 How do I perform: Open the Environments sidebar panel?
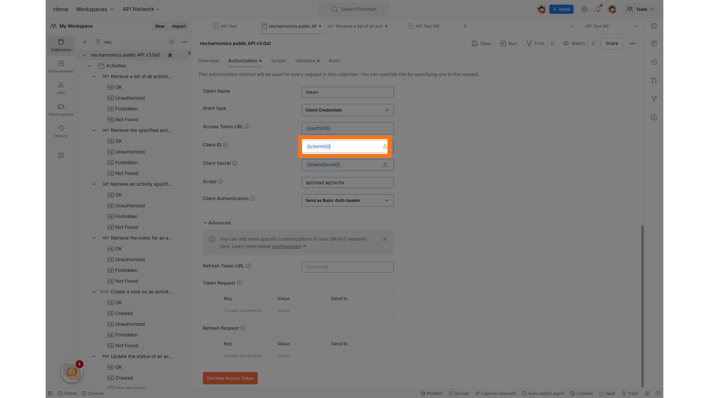click(x=61, y=67)
